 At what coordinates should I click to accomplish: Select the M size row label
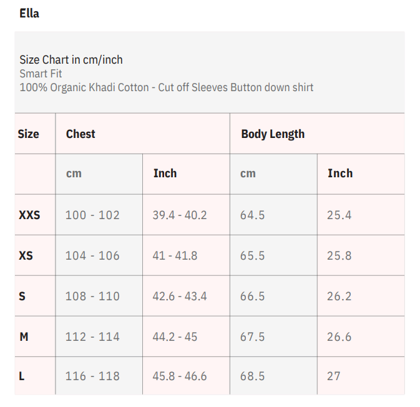click(x=24, y=336)
